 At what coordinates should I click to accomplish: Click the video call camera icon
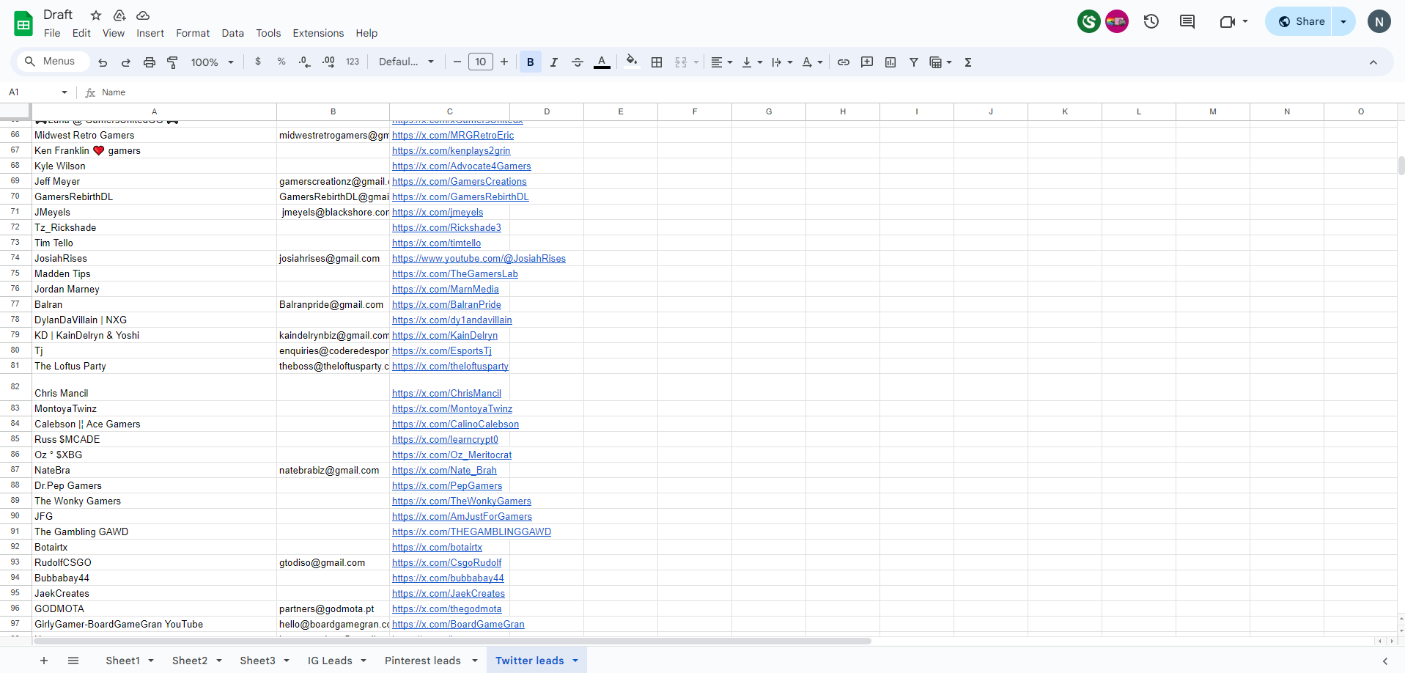tap(1228, 21)
